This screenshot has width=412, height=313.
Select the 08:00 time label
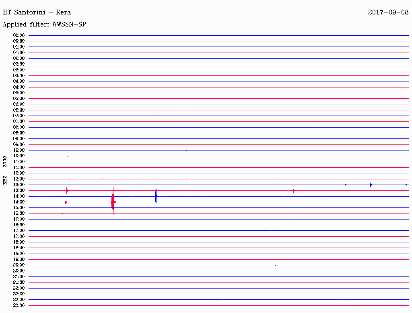(x=19, y=127)
